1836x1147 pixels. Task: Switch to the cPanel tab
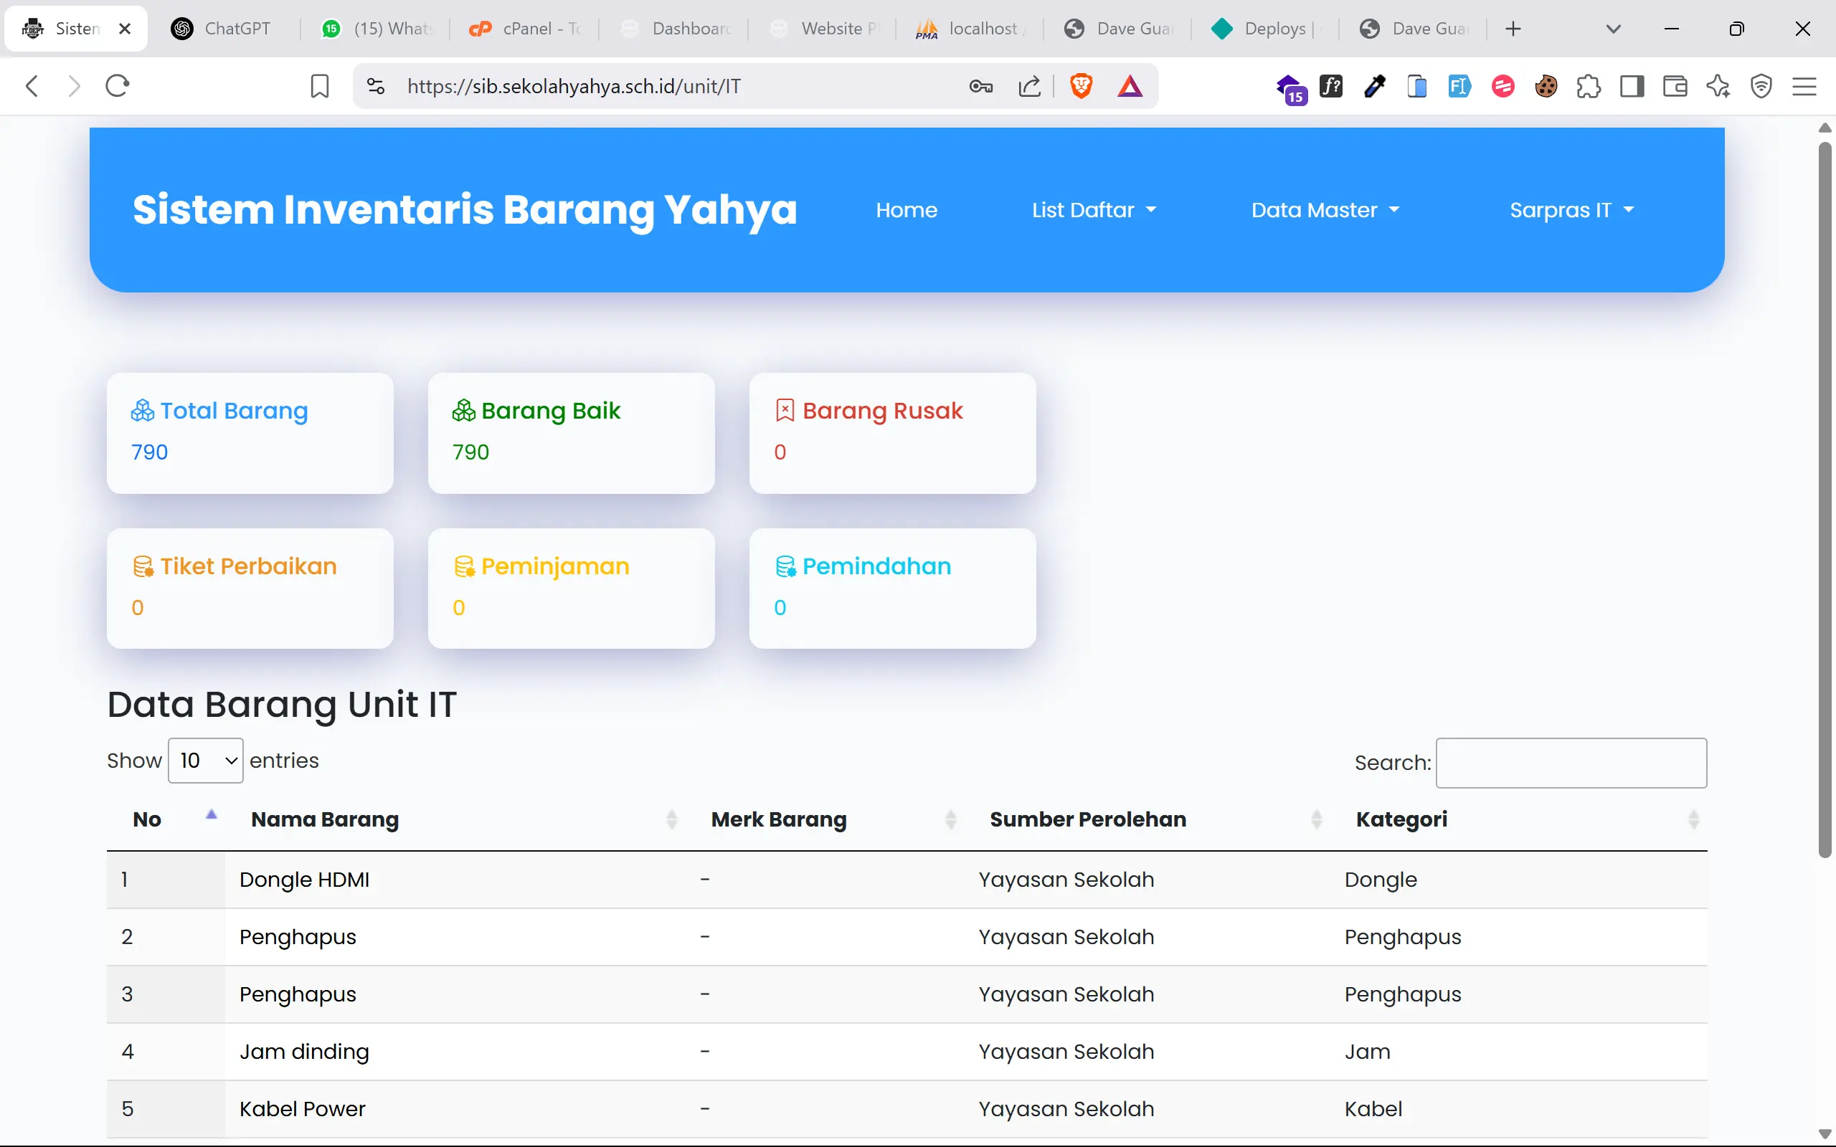[x=525, y=29]
